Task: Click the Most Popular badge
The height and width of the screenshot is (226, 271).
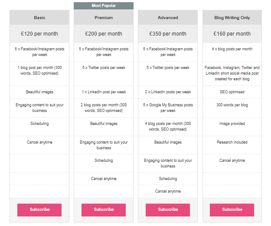Action: point(104,6)
